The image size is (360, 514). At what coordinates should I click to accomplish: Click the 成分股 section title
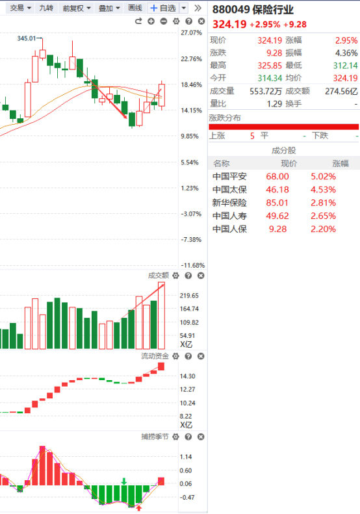tap(284, 151)
